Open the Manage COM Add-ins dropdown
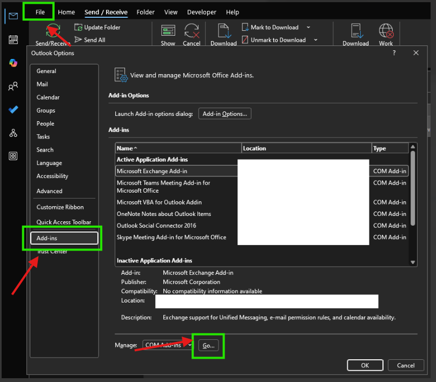Screen dimensions: 436x382 [x=167, y=345]
